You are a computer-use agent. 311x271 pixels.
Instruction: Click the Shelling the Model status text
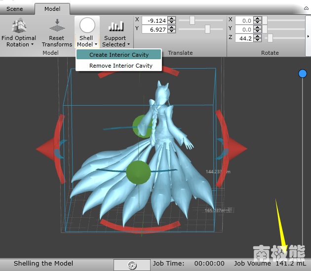pyautogui.click(x=43, y=263)
